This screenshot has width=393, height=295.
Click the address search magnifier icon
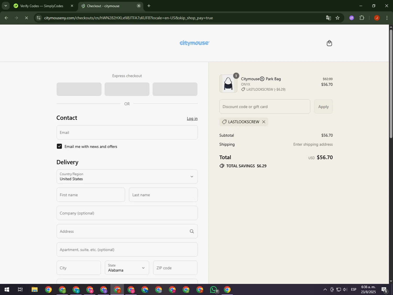coord(192,231)
